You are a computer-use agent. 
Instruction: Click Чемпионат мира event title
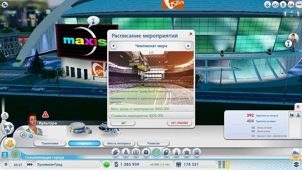(x=151, y=46)
